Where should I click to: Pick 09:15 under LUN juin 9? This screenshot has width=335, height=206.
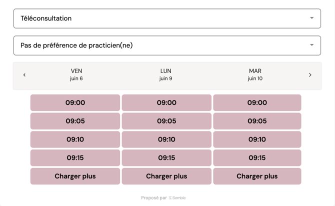166,158
